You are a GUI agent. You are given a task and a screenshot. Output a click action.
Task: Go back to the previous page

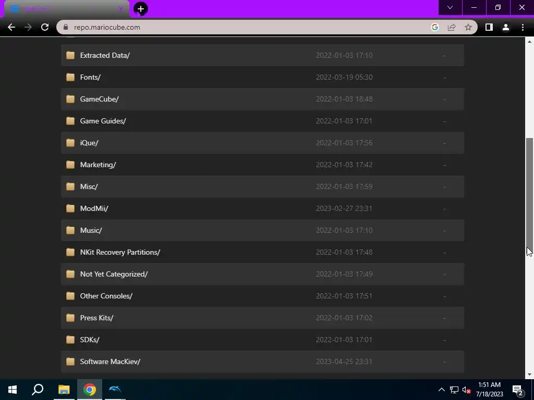11,27
